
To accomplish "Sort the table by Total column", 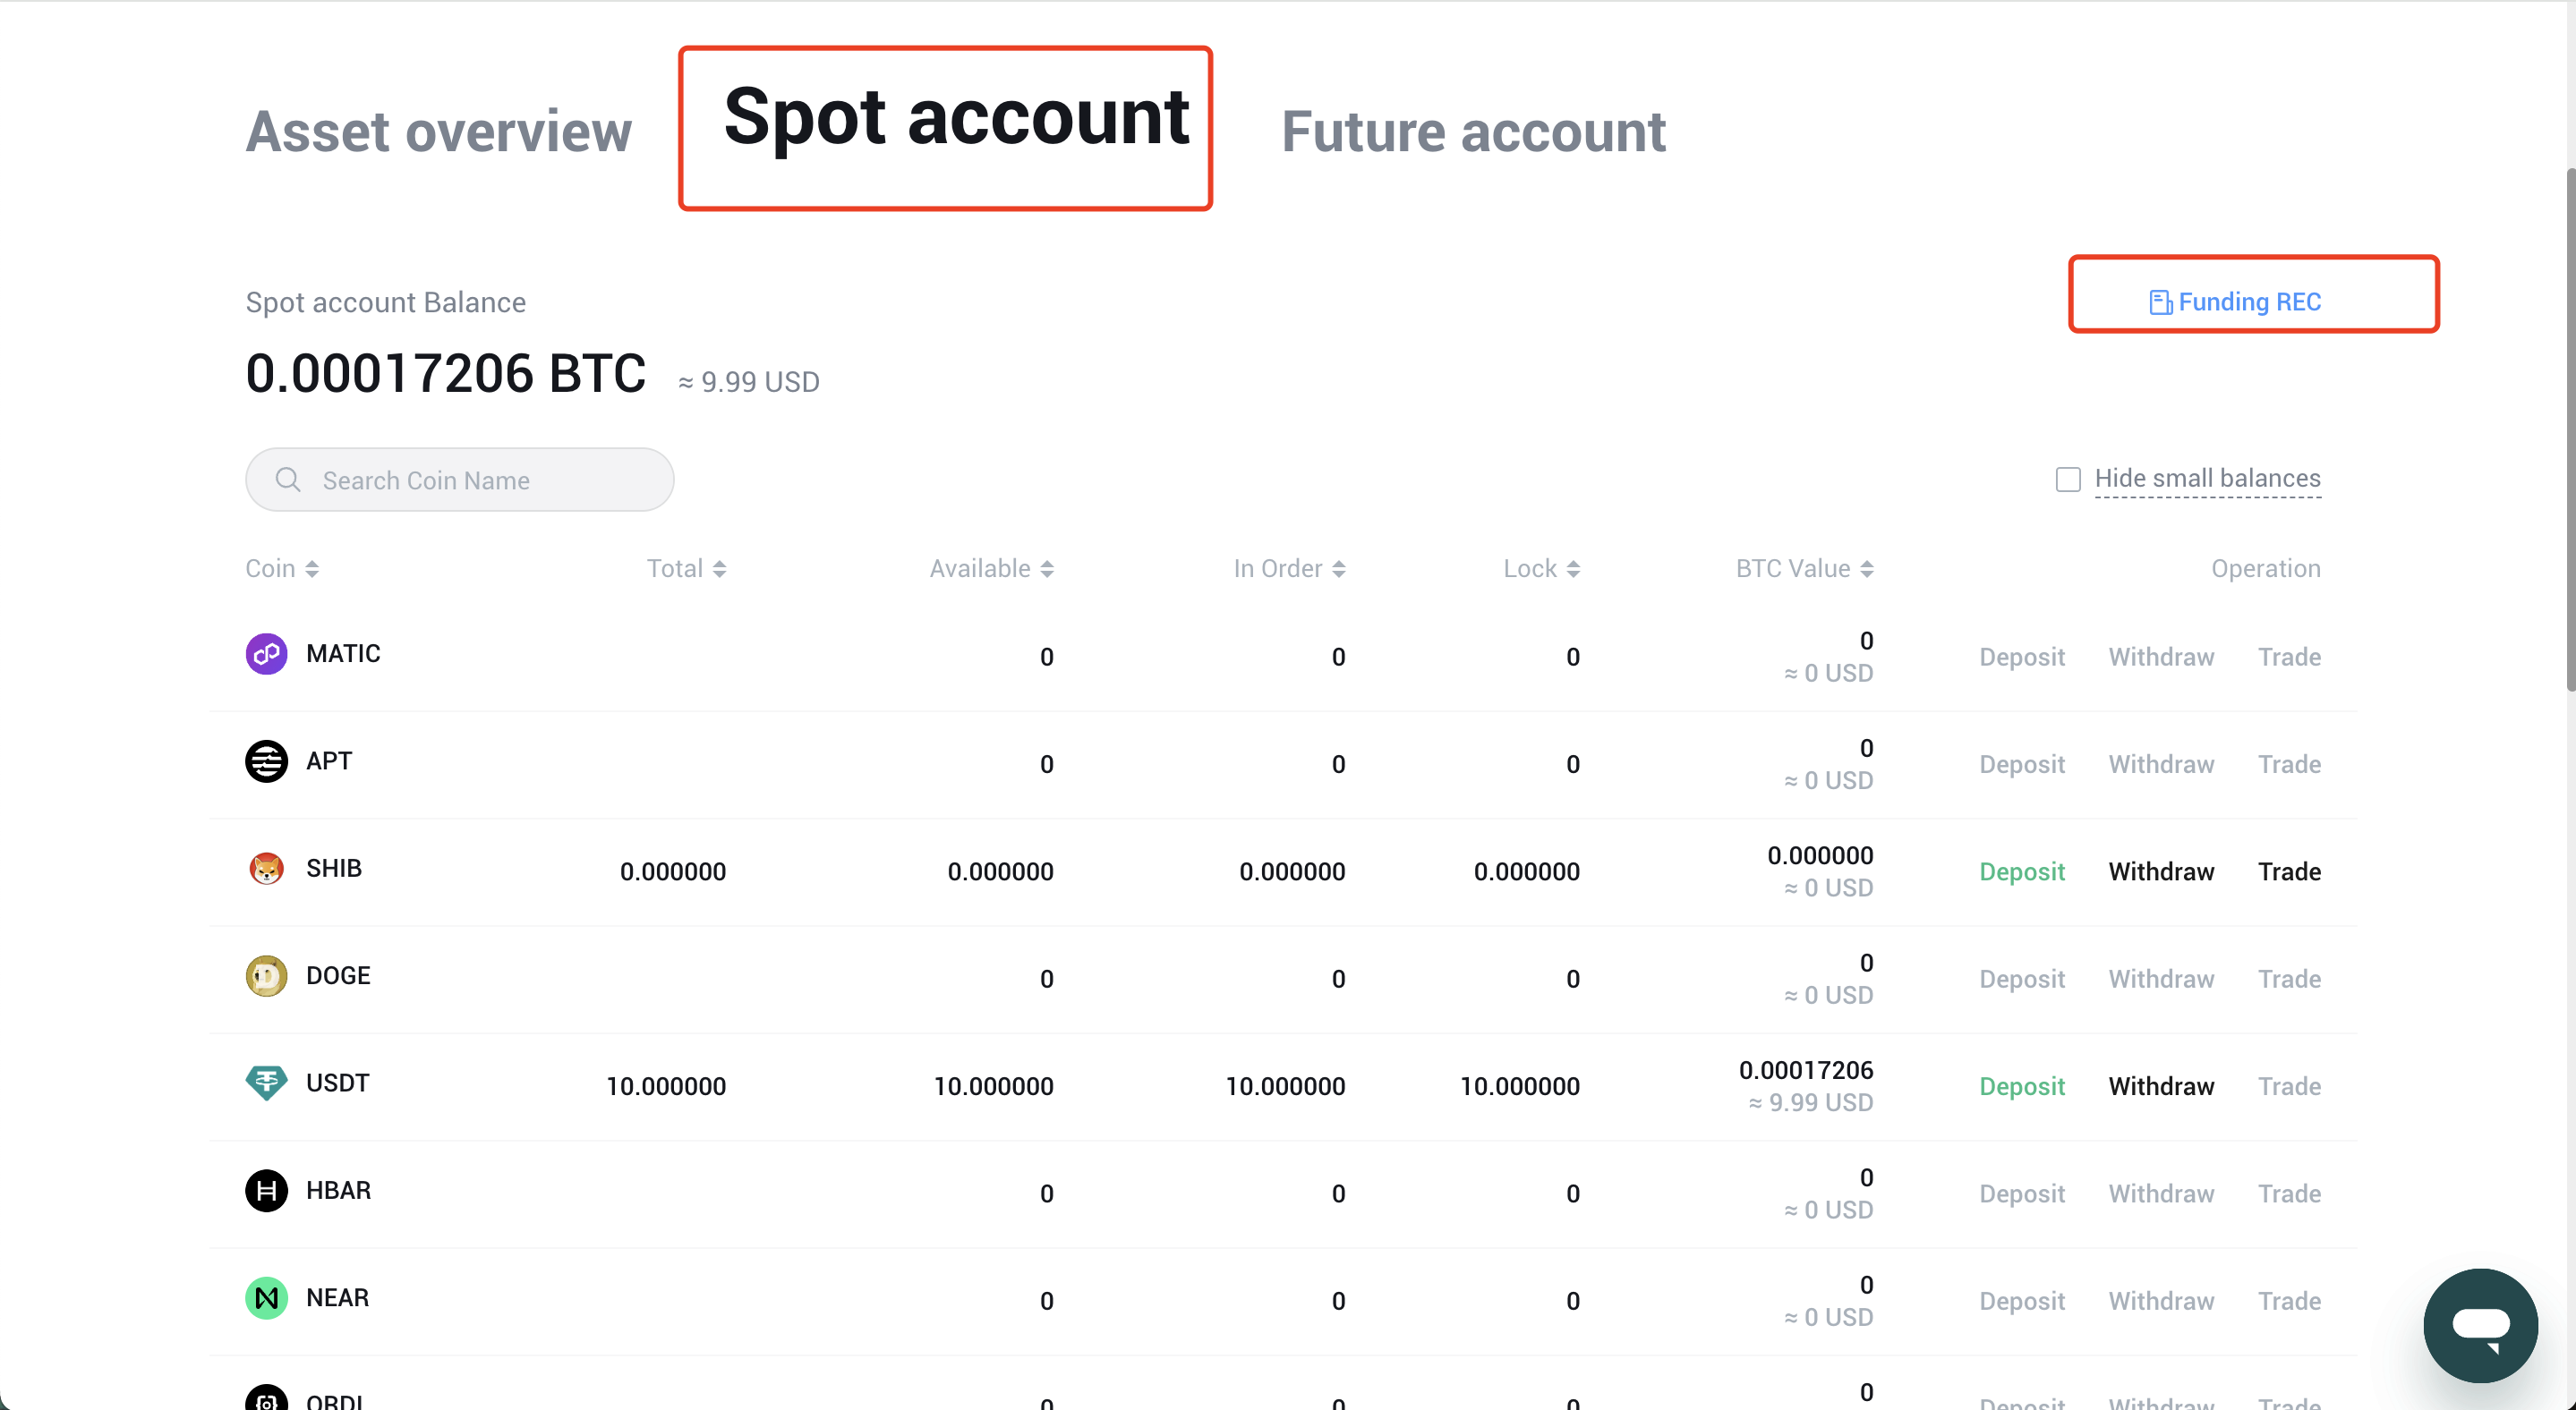I will [686, 569].
